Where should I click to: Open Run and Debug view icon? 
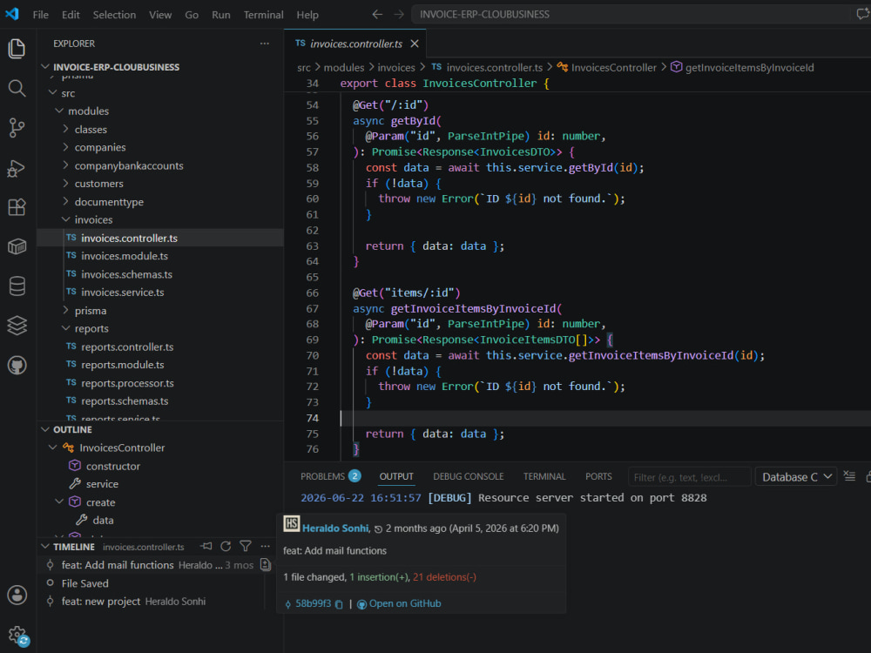17,168
